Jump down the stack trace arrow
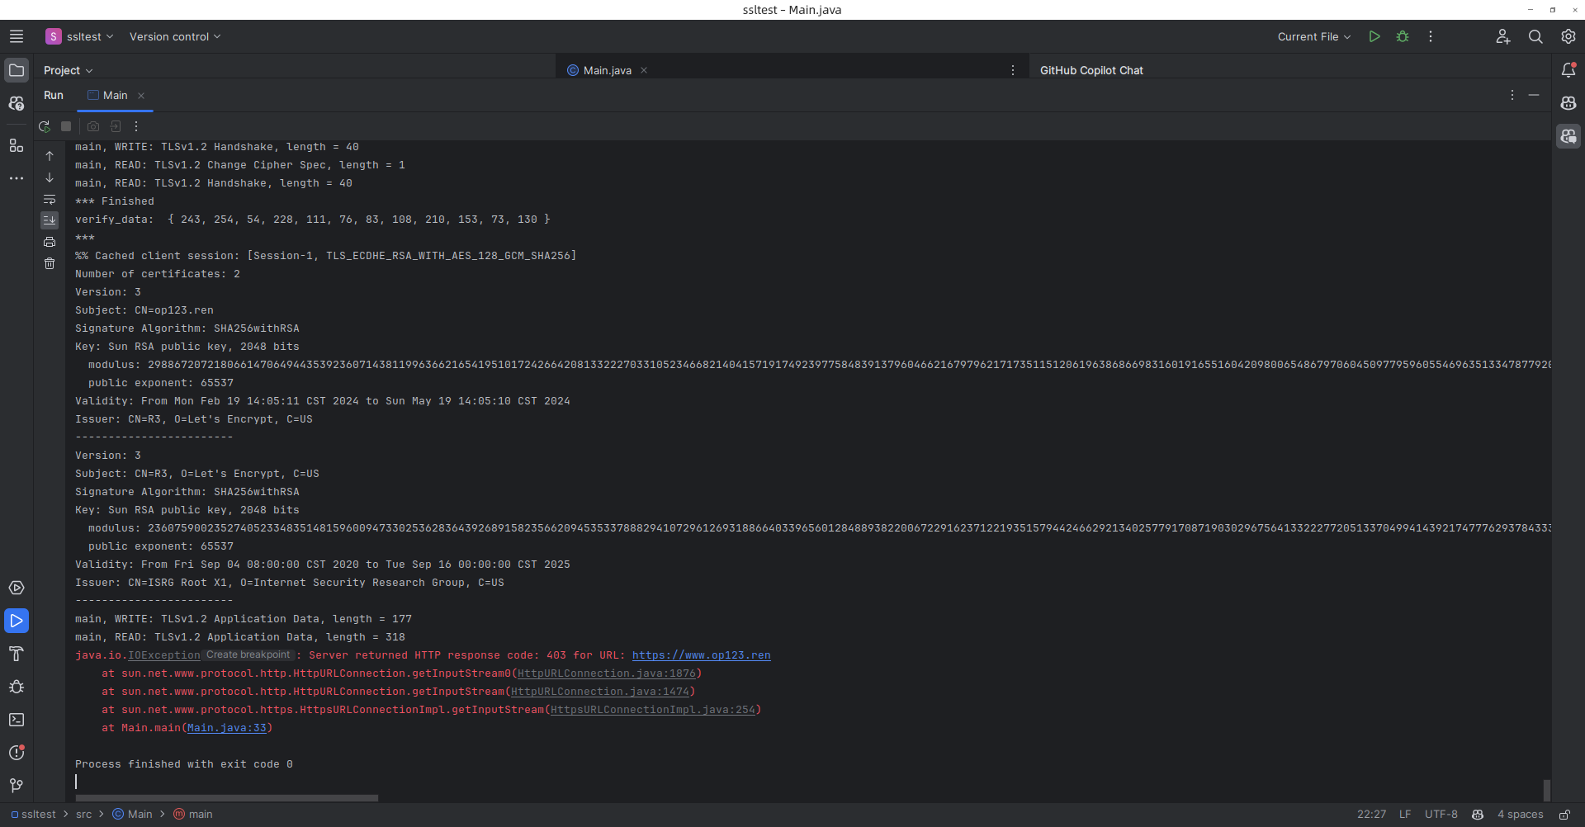The image size is (1585, 827). pyautogui.click(x=50, y=177)
